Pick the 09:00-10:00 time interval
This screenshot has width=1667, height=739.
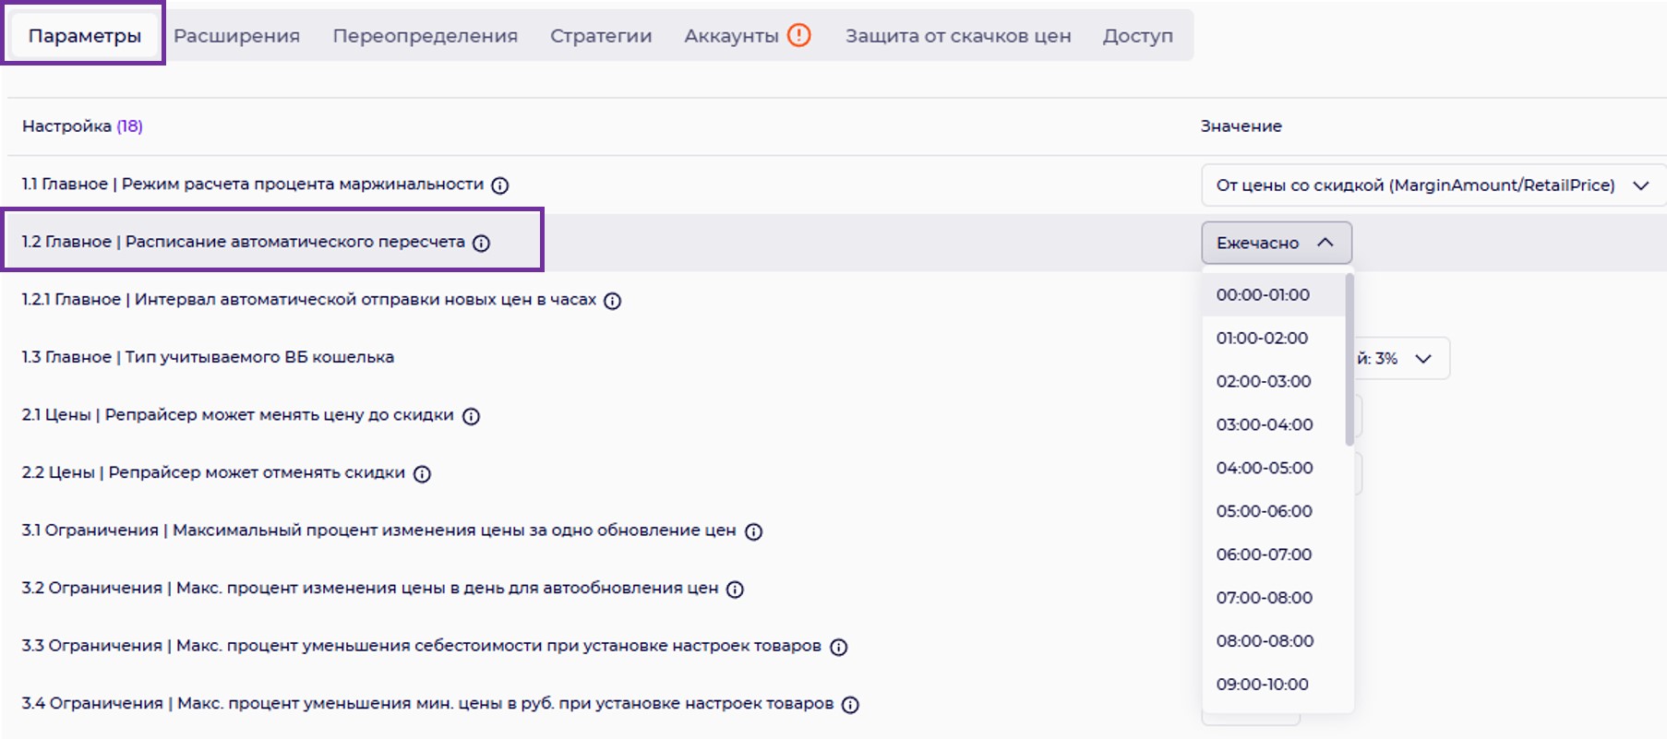[1263, 685]
